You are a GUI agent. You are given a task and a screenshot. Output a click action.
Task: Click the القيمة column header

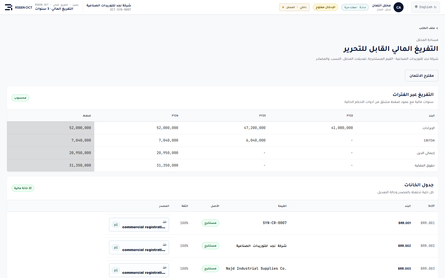(282, 206)
